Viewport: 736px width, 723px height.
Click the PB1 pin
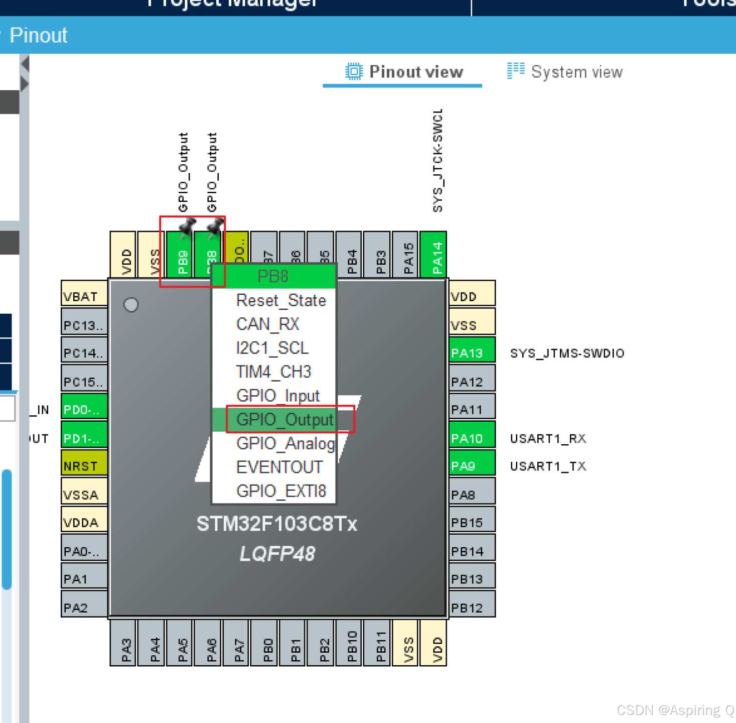pyautogui.click(x=292, y=643)
